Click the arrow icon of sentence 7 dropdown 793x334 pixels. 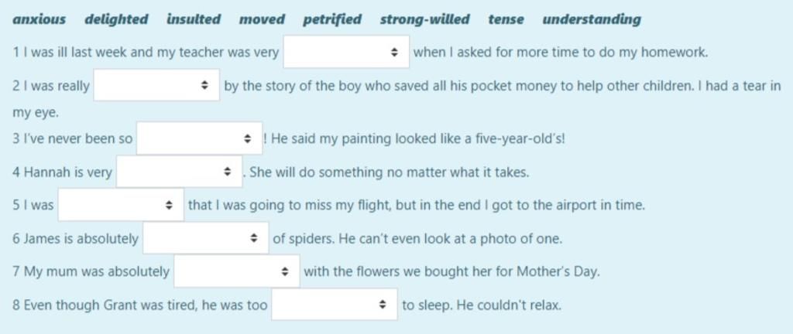[x=285, y=271]
